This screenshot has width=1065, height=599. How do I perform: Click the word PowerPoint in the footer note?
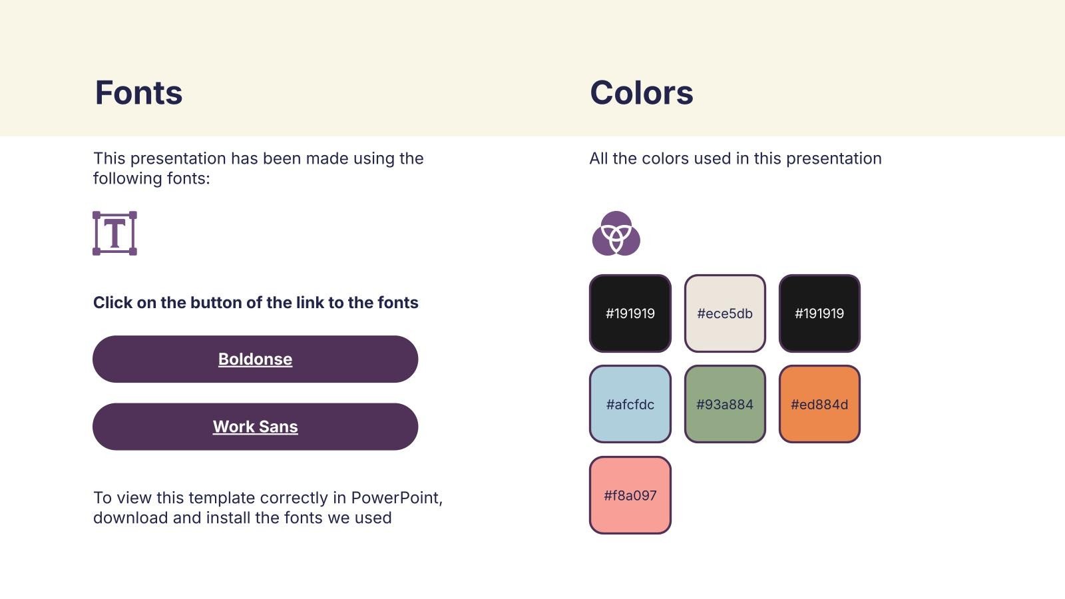397,498
